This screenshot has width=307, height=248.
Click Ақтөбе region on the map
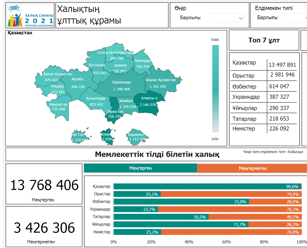click(78, 83)
